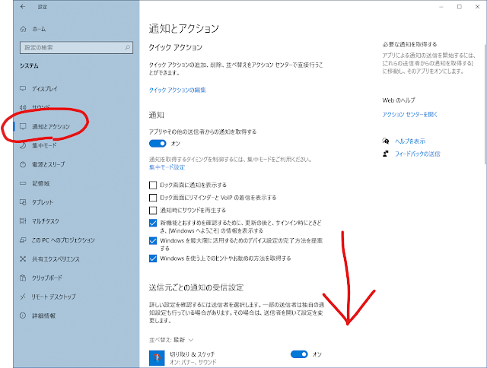Image resolution: width=487 pixels, height=368 pixels.
Task: Click the クリップボード icon
Action: tap(23, 278)
